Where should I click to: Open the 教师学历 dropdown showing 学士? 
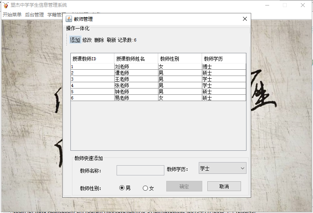[222, 168]
